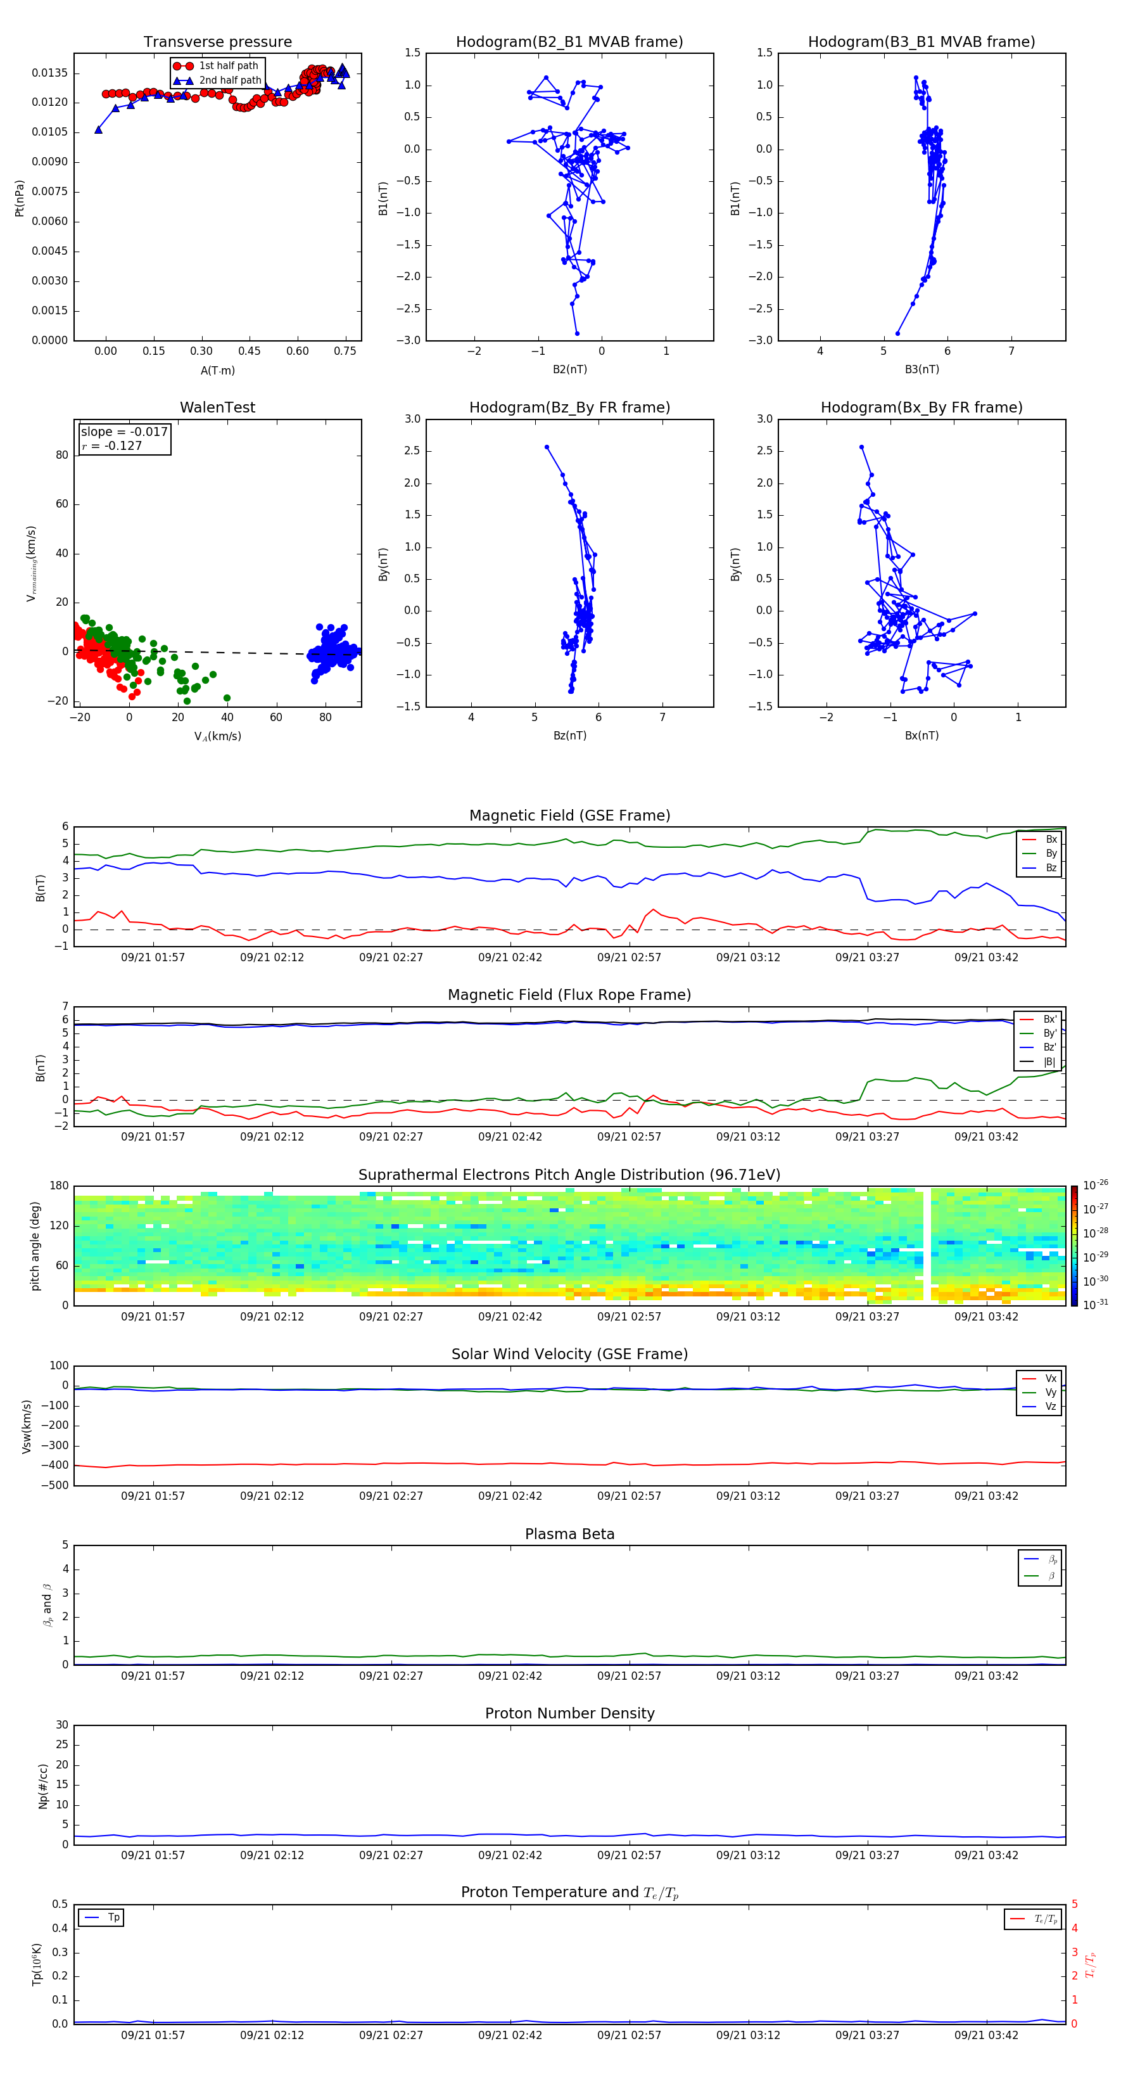Screen dimensions: 1140x2091
Task: Click the 'Bx(nT)' x-axis label
Action: coord(921,736)
